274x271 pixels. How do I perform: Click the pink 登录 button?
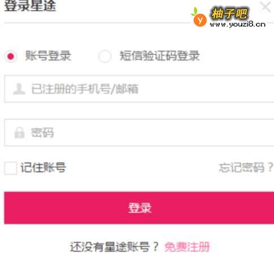(x=139, y=208)
